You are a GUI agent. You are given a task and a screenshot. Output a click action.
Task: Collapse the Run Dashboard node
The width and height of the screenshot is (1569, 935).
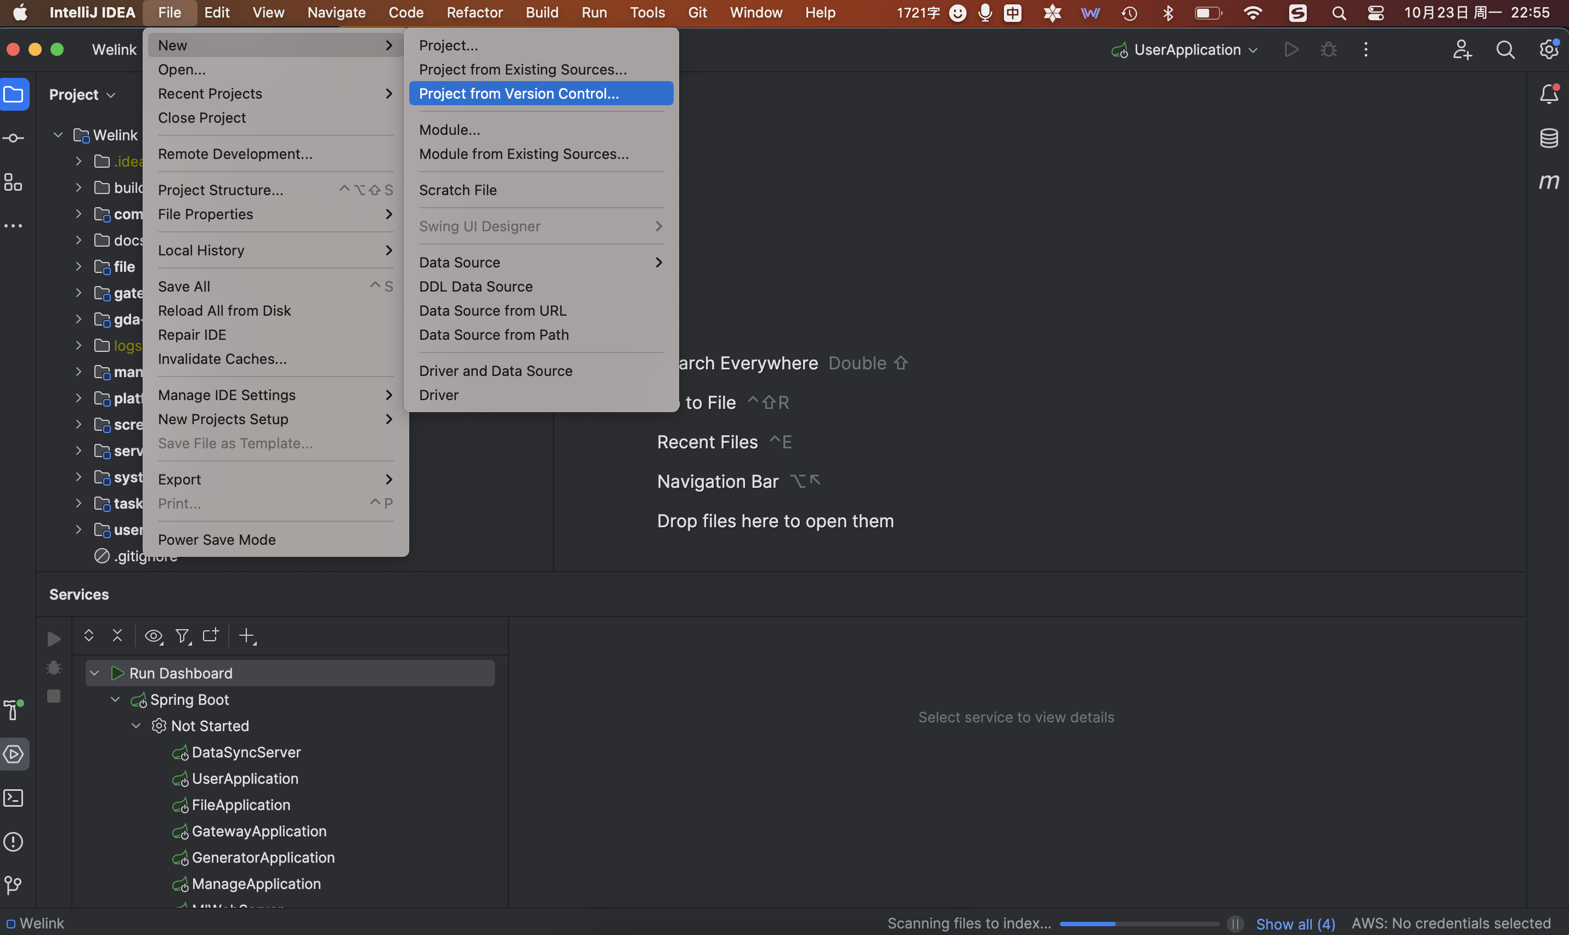point(94,673)
